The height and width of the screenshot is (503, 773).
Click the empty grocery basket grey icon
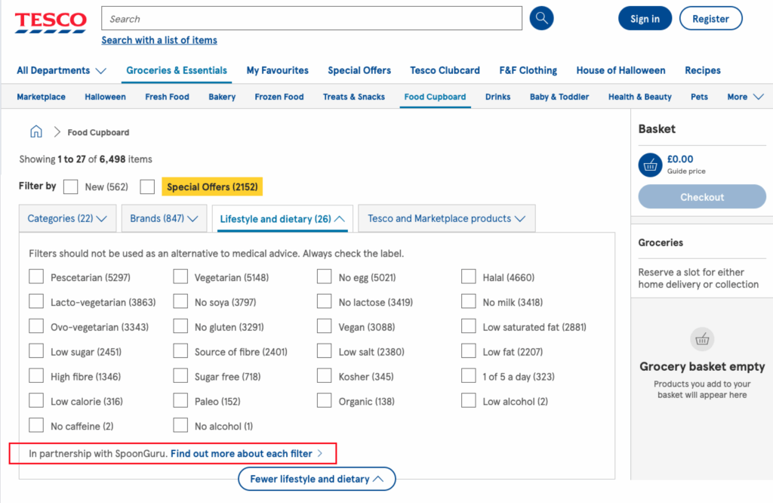click(702, 339)
